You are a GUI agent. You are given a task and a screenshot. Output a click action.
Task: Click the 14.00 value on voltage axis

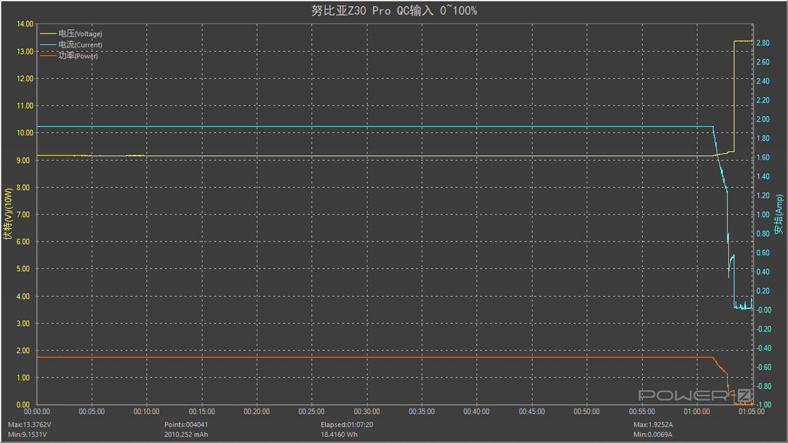pos(24,24)
